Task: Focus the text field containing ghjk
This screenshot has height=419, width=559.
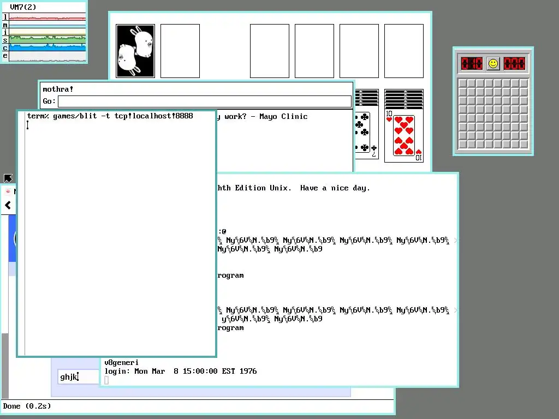Action: [79, 376]
